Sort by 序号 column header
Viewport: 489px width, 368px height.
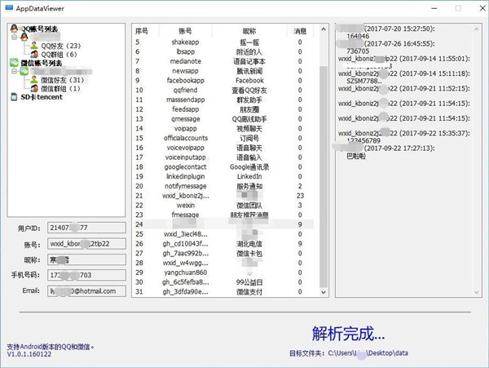tap(142, 31)
